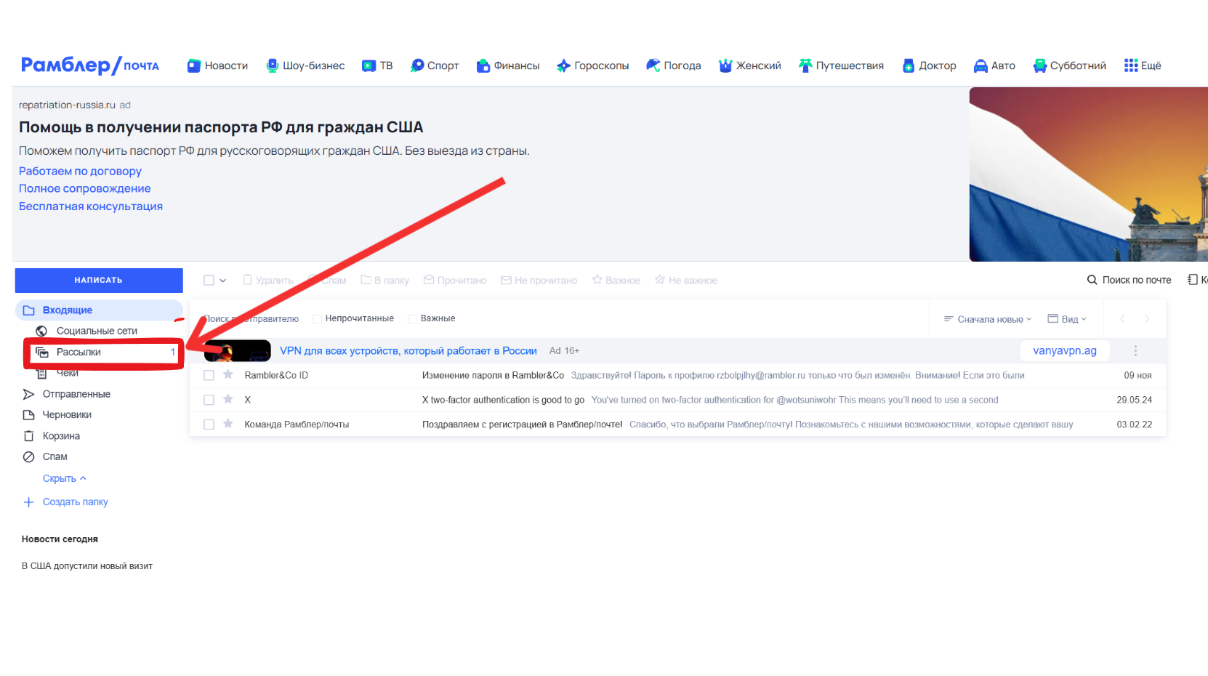
Task: Enable the Непрочитанные filter checkbox
Action: (x=317, y=319)
